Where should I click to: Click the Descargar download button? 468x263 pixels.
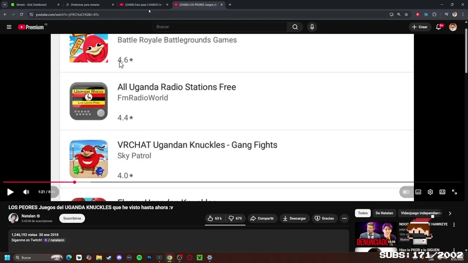(294, 218)
